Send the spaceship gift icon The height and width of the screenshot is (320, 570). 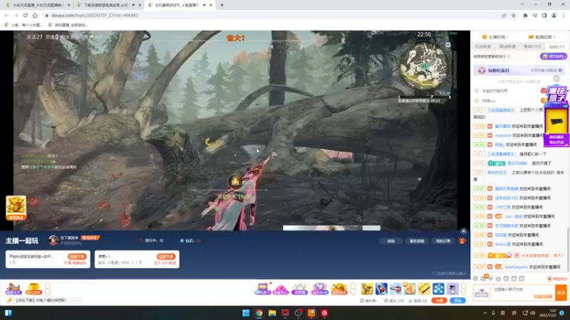coord(395,289)
